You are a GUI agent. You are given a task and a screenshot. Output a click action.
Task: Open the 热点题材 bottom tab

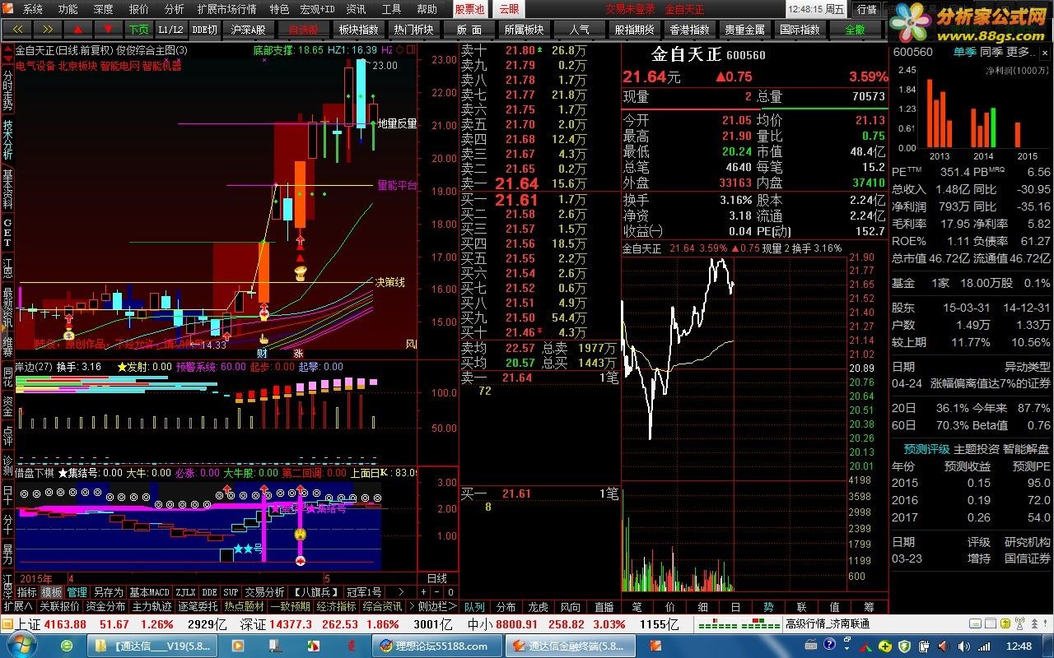(x=244, y=606)
